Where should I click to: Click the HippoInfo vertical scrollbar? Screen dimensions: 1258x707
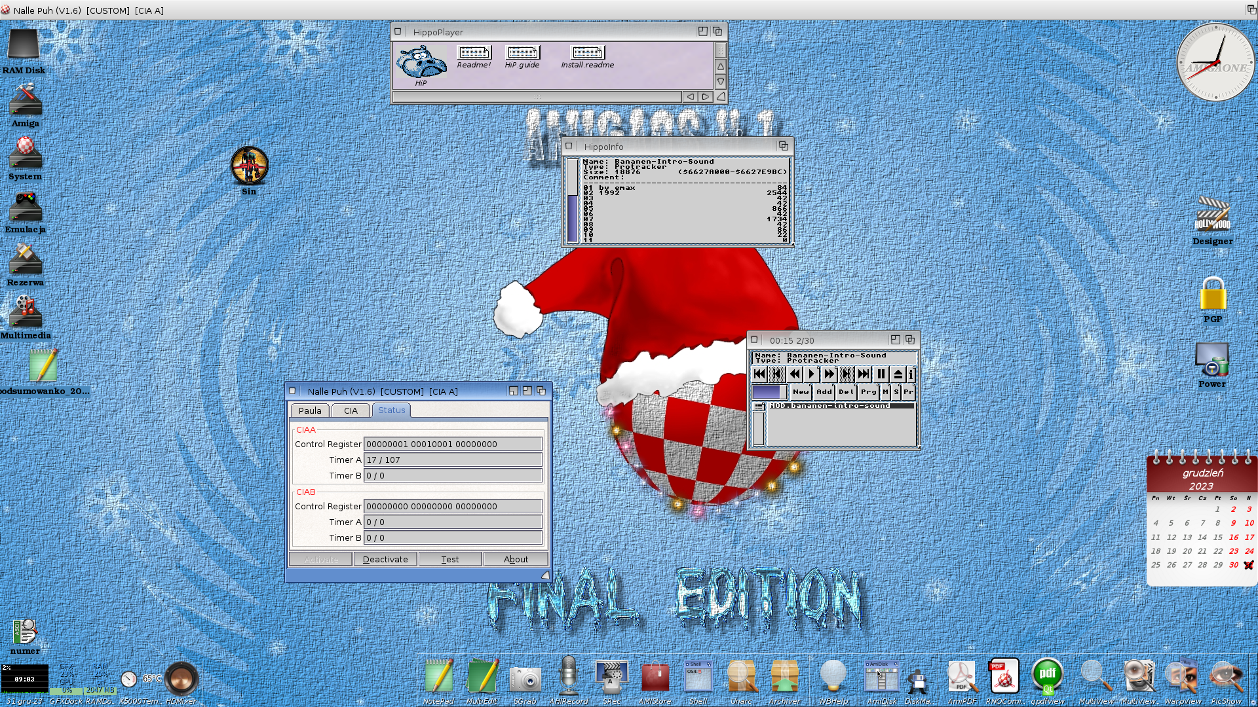(573, 200)
